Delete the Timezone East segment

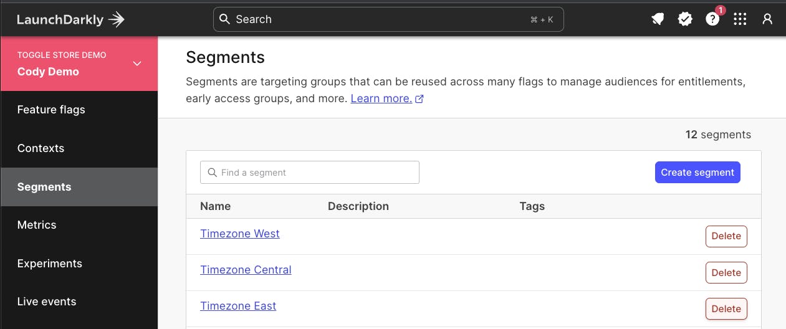(726, 308)
